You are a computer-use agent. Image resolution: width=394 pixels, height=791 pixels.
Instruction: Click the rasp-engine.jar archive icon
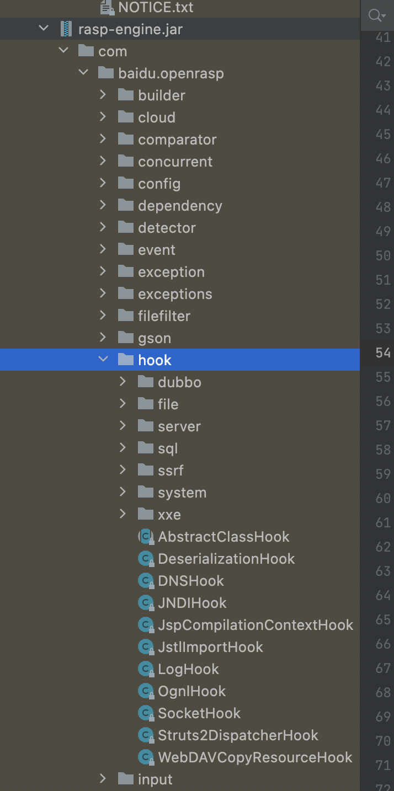tap(66, 29)
